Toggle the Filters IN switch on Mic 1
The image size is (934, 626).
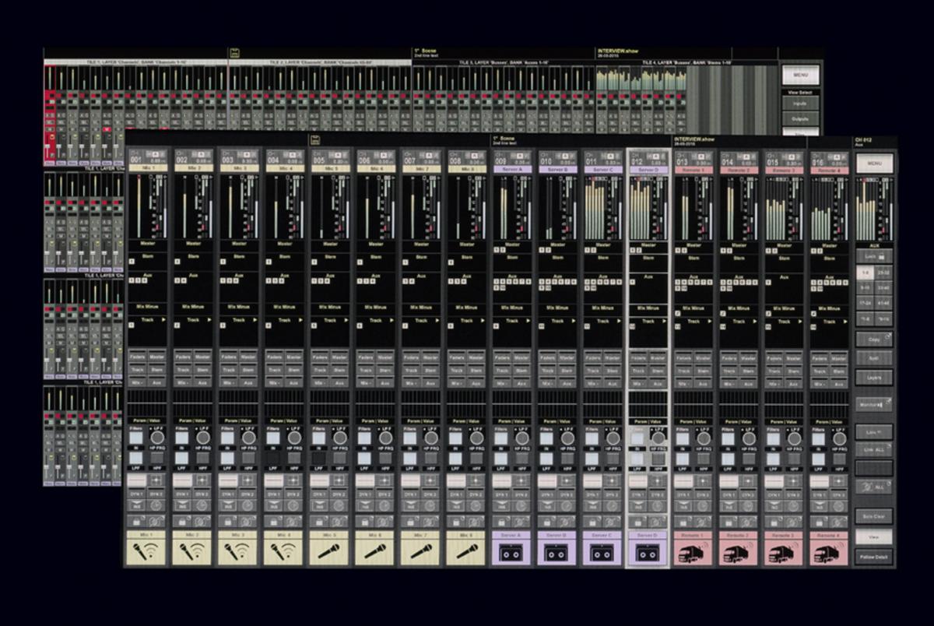click(x=135, y=438)
